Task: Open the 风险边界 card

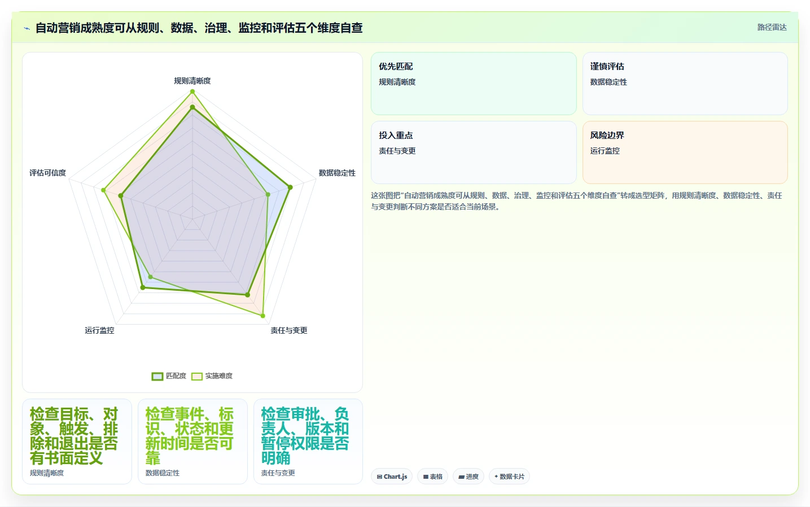Action: point(685,152)
